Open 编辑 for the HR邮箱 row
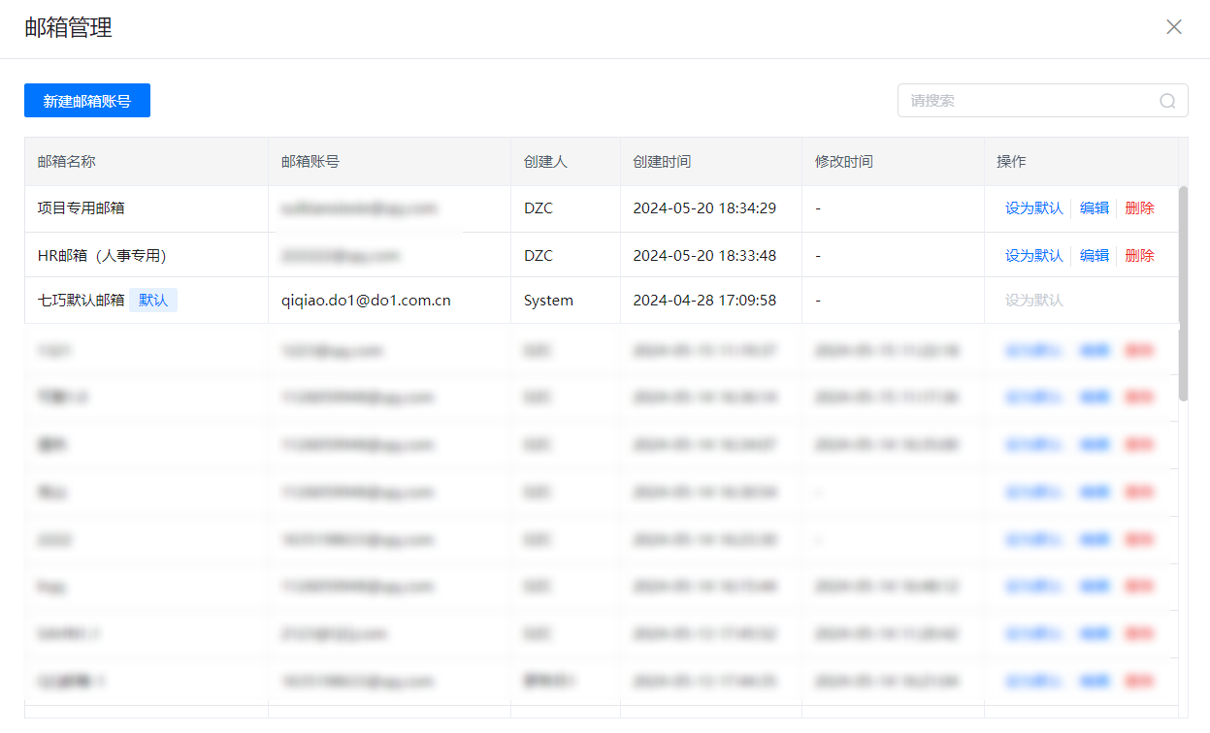The height and width of the screenshot is (733, 1210). (x=1094, y=256)
